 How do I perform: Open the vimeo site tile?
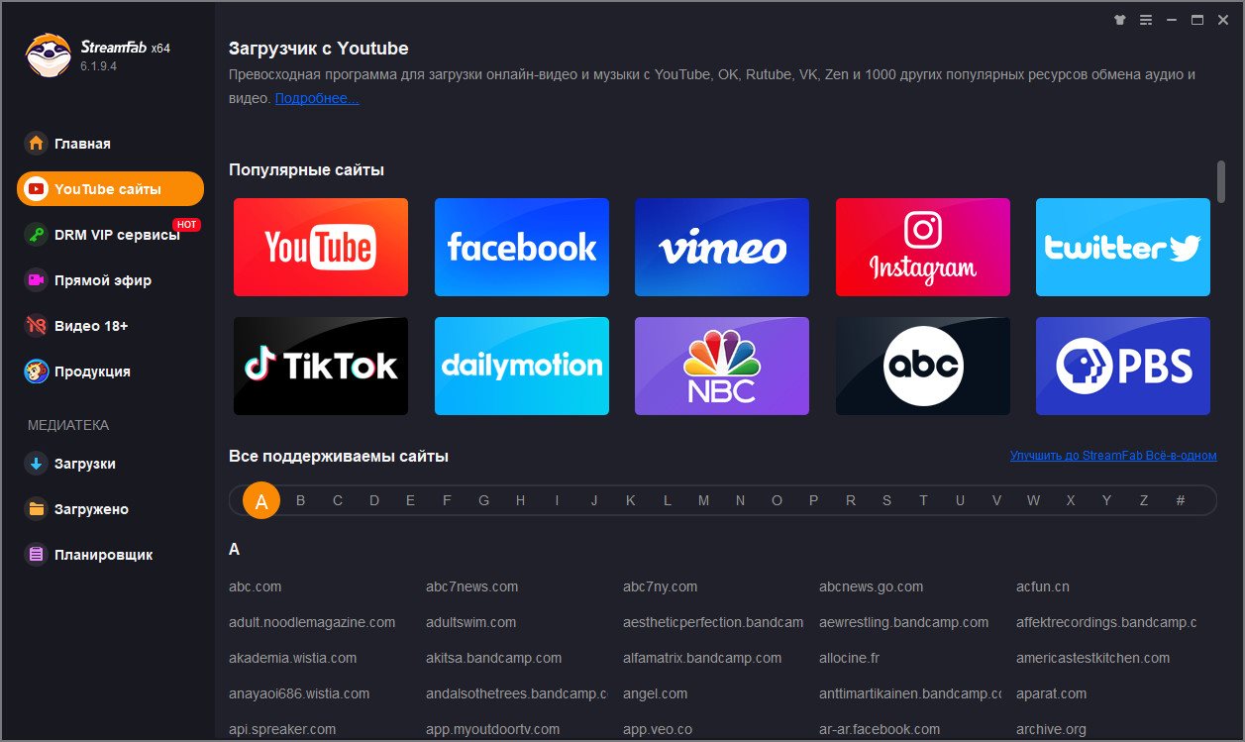pyautogui.click(x=722, y=247)
